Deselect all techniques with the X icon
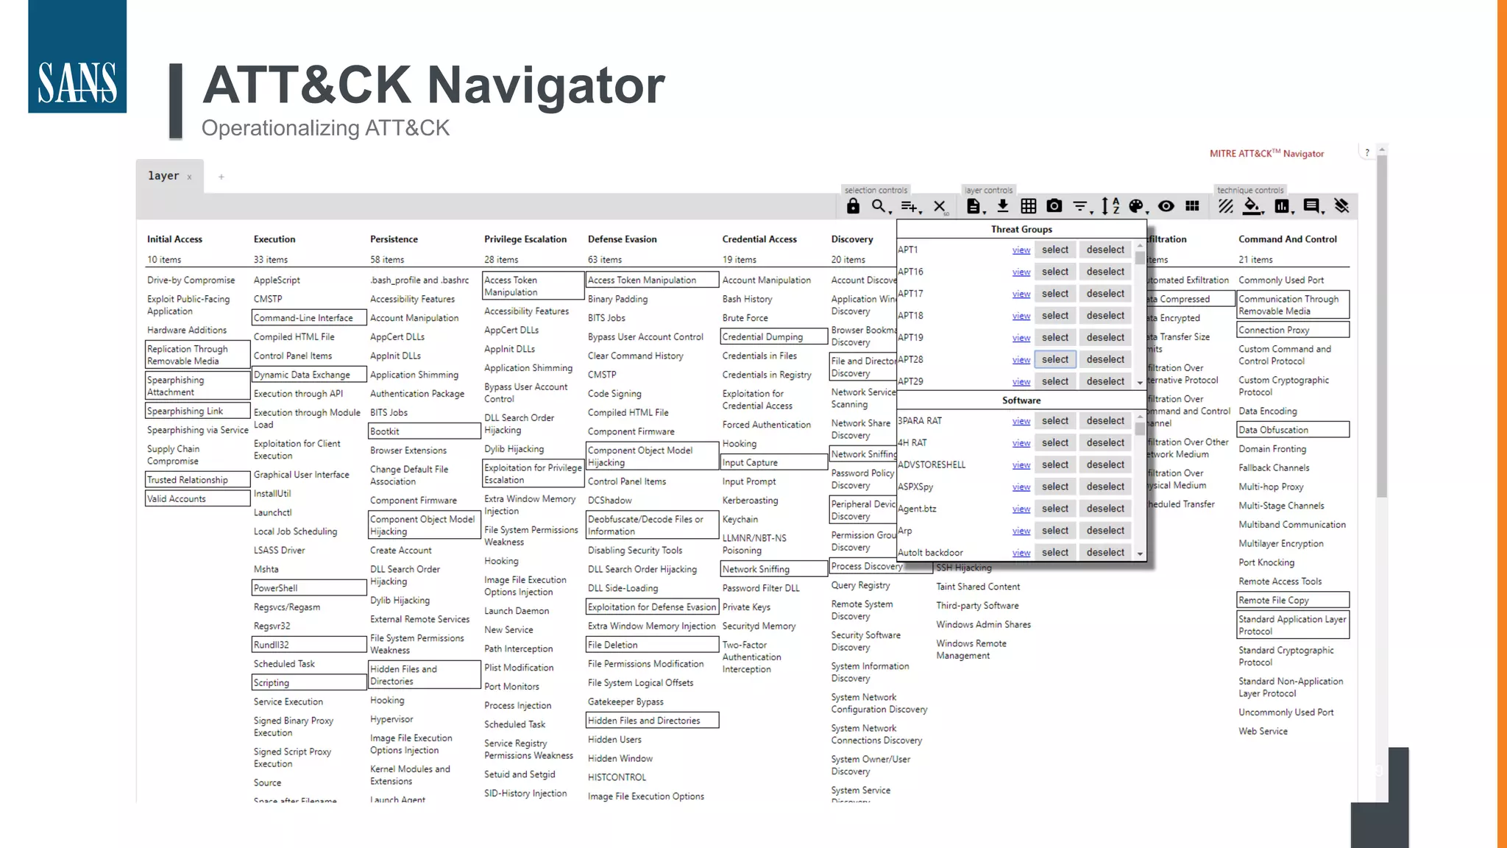The width and height of the screenshot is (1507, 848). coord(940,207)
